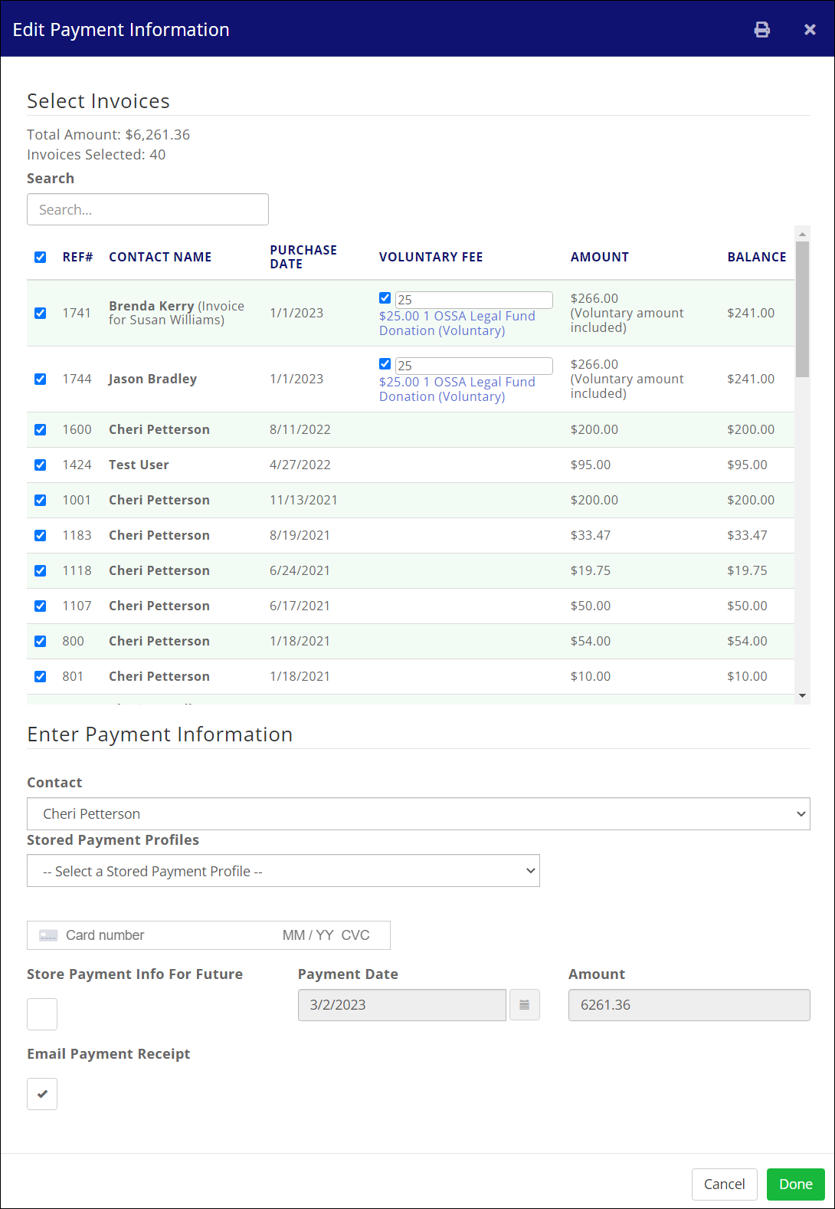Click the REF# column header
Image resolution: width=835 pixels, height=1209 pixels.
(77, 257)
